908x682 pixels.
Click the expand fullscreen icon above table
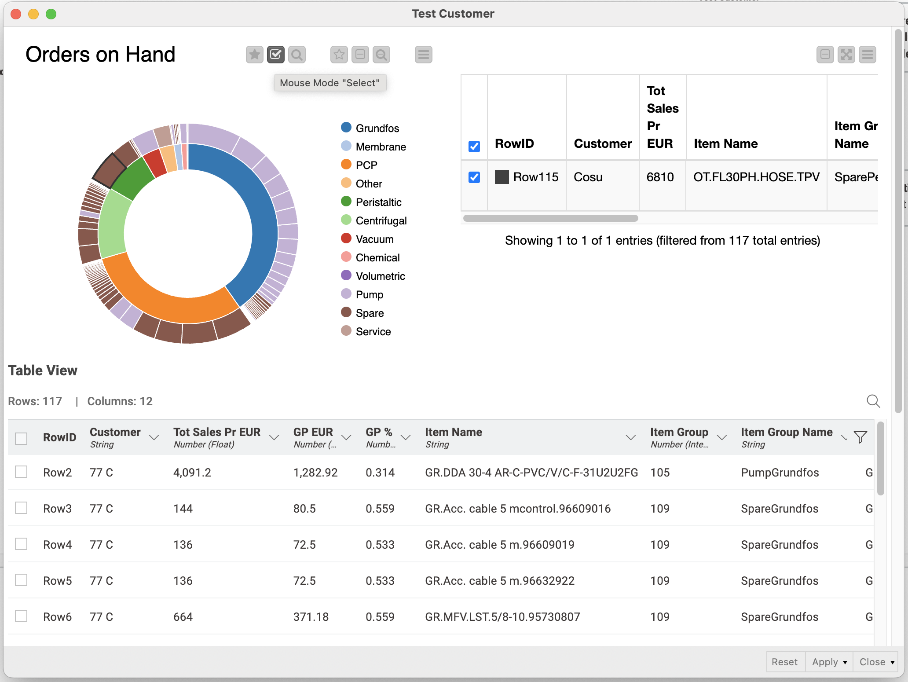(846, 55)
